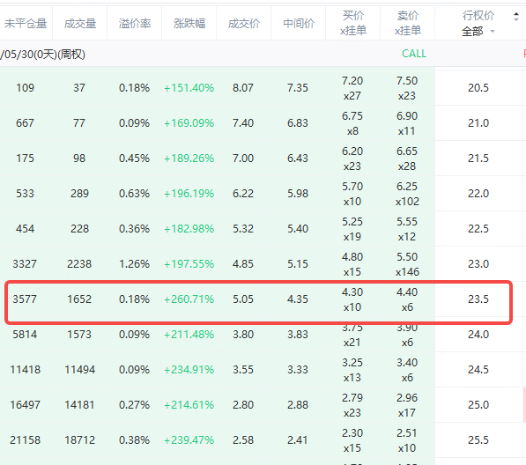The image size is (526, 465).
Task: Open the 全部 strike price filter dropdown
Action: click(x=478, y=32)
